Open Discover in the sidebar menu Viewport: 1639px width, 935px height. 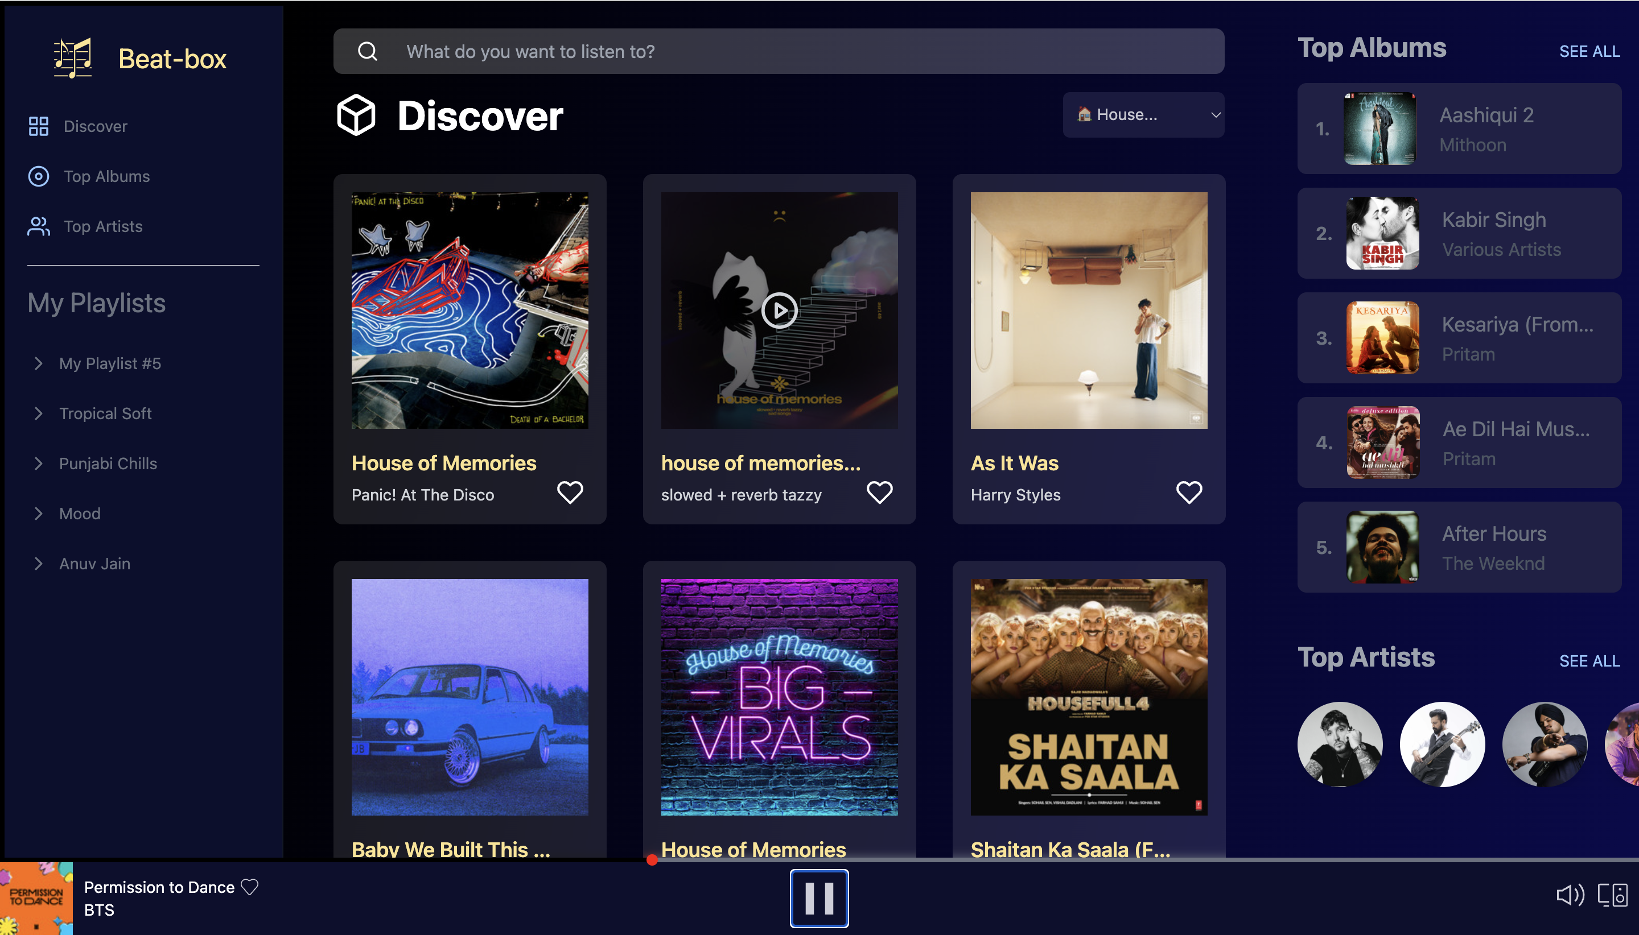coord(95,126)
